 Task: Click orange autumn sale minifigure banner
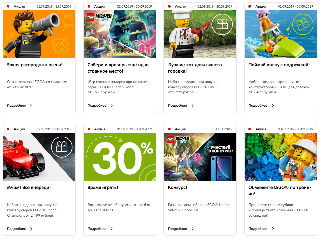pos(39,34)
